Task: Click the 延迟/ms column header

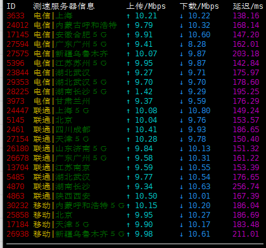Action: [x=248, y=6]
